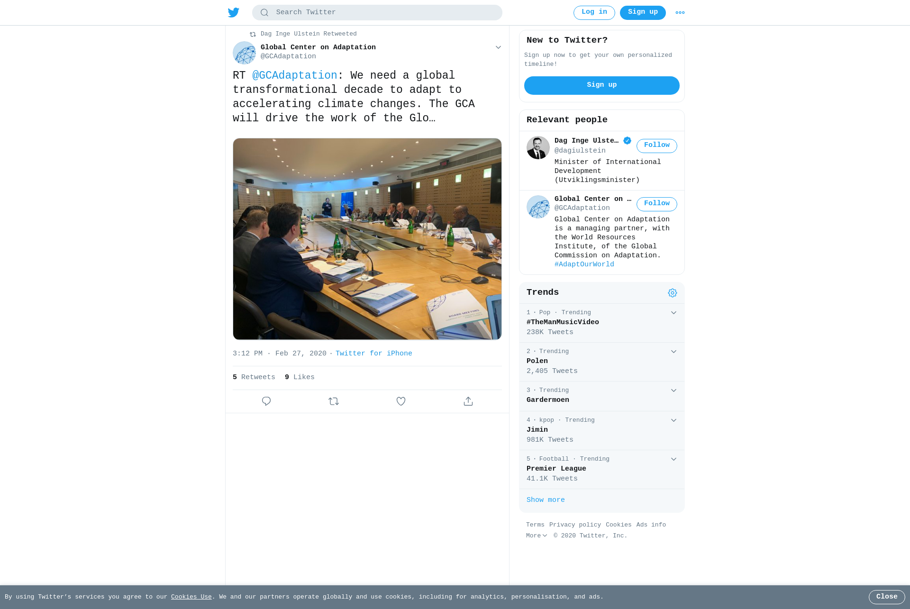The height and width of the screenshot is (609, 910).
Task: Expand options for Premier League trend
Action: coord(673,459)
